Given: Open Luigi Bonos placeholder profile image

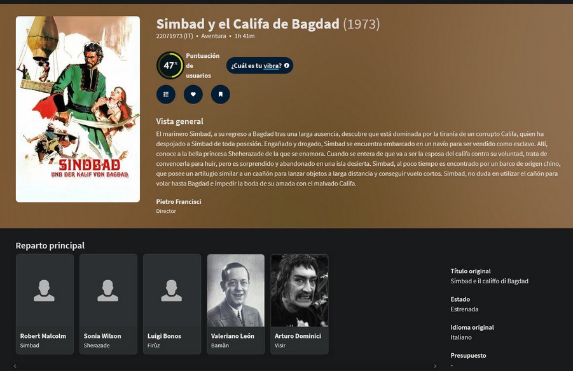Looking at the screenshot, I should (172, 290).
